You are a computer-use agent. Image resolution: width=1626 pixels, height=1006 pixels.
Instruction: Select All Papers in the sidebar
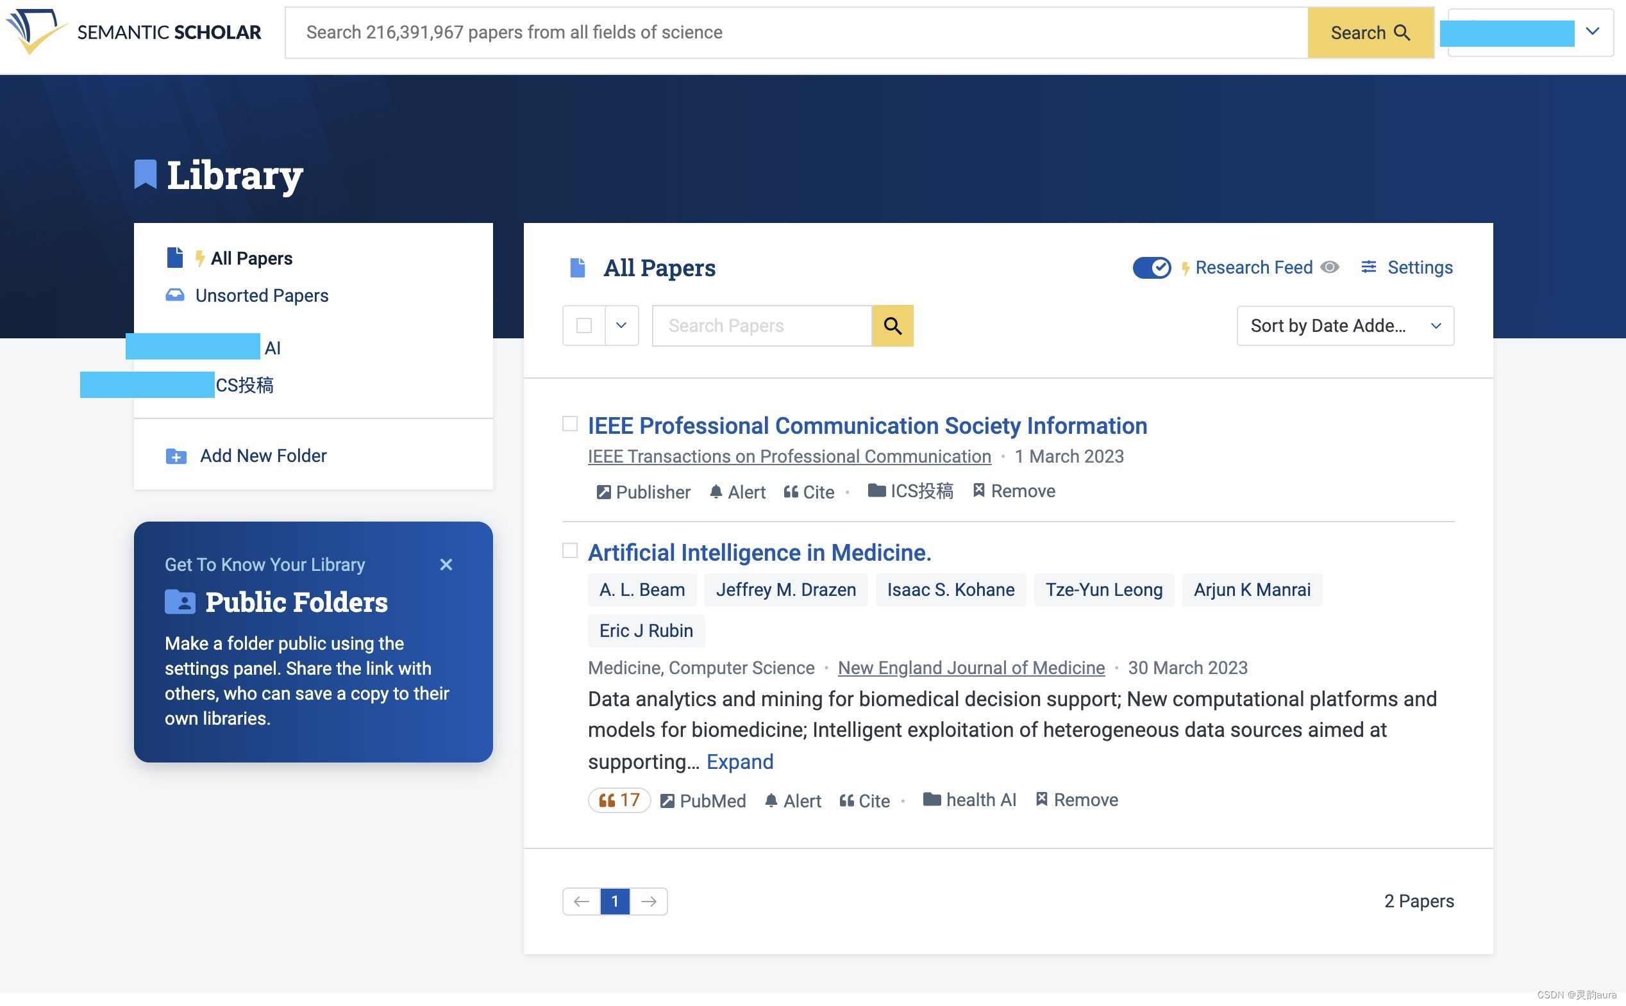coord(251,258)
